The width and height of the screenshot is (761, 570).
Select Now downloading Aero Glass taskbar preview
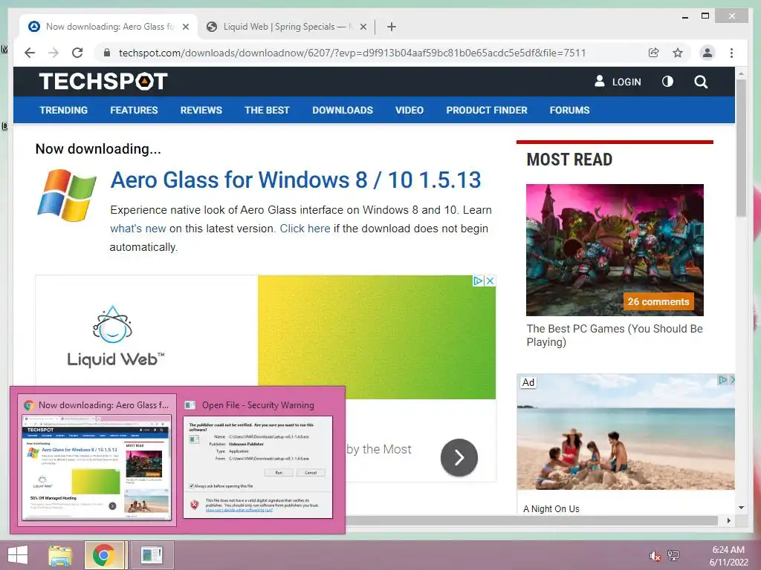coord(97,460)
